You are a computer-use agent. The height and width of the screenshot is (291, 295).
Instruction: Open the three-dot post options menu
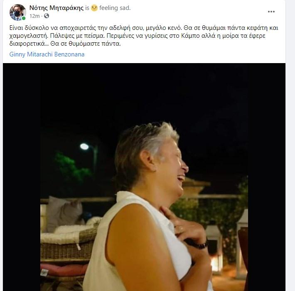tap(271, 12)
